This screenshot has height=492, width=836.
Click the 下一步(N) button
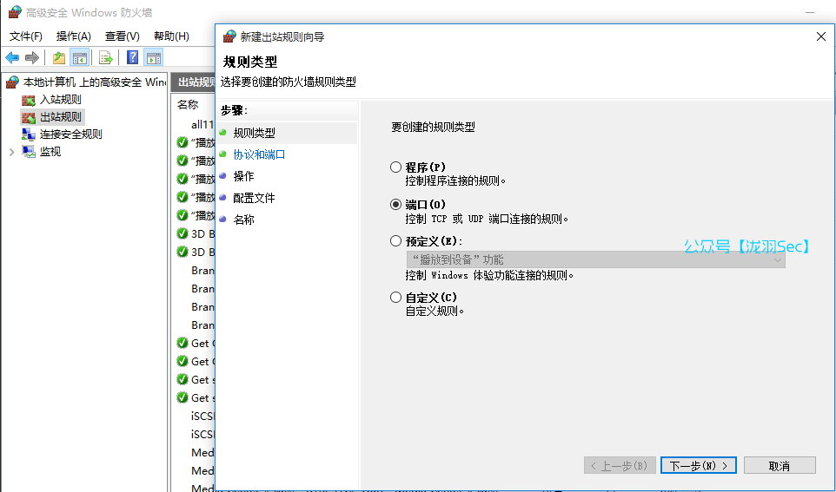pyautogui.click(x=698, y=466)
